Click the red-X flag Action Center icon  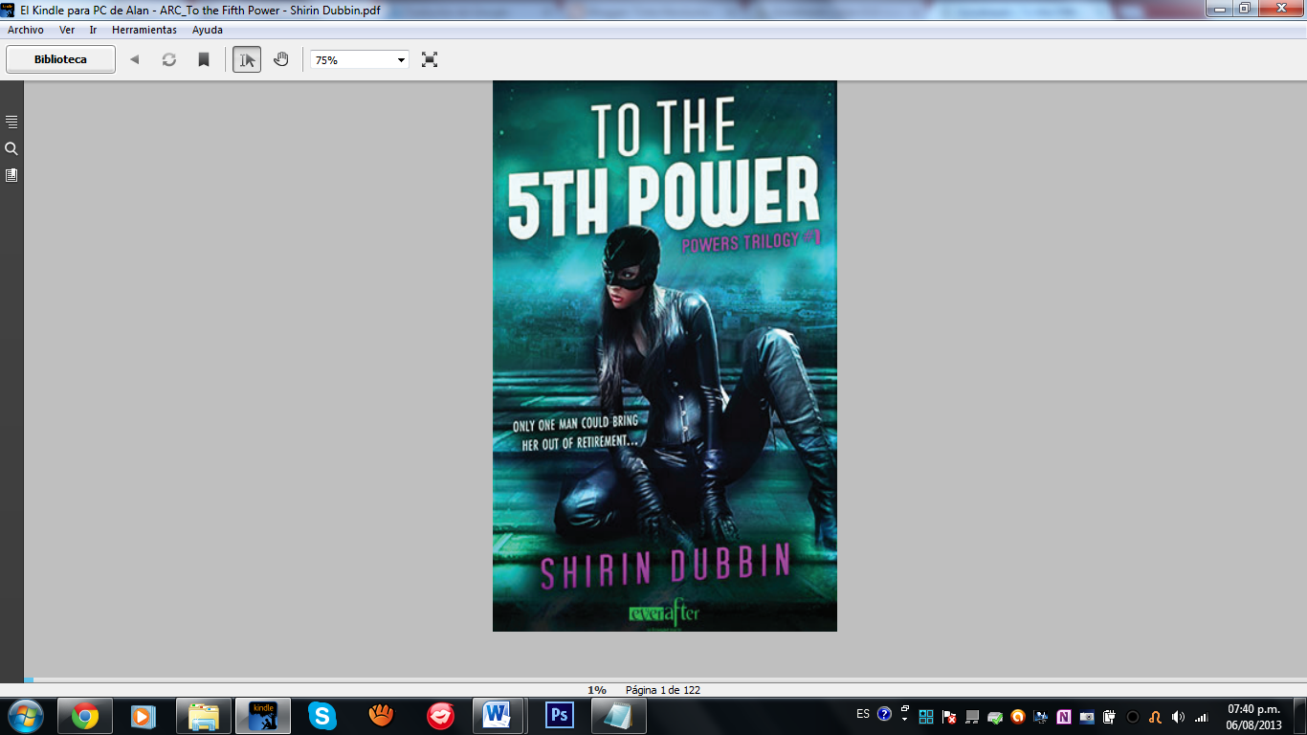tap(949, 717)
